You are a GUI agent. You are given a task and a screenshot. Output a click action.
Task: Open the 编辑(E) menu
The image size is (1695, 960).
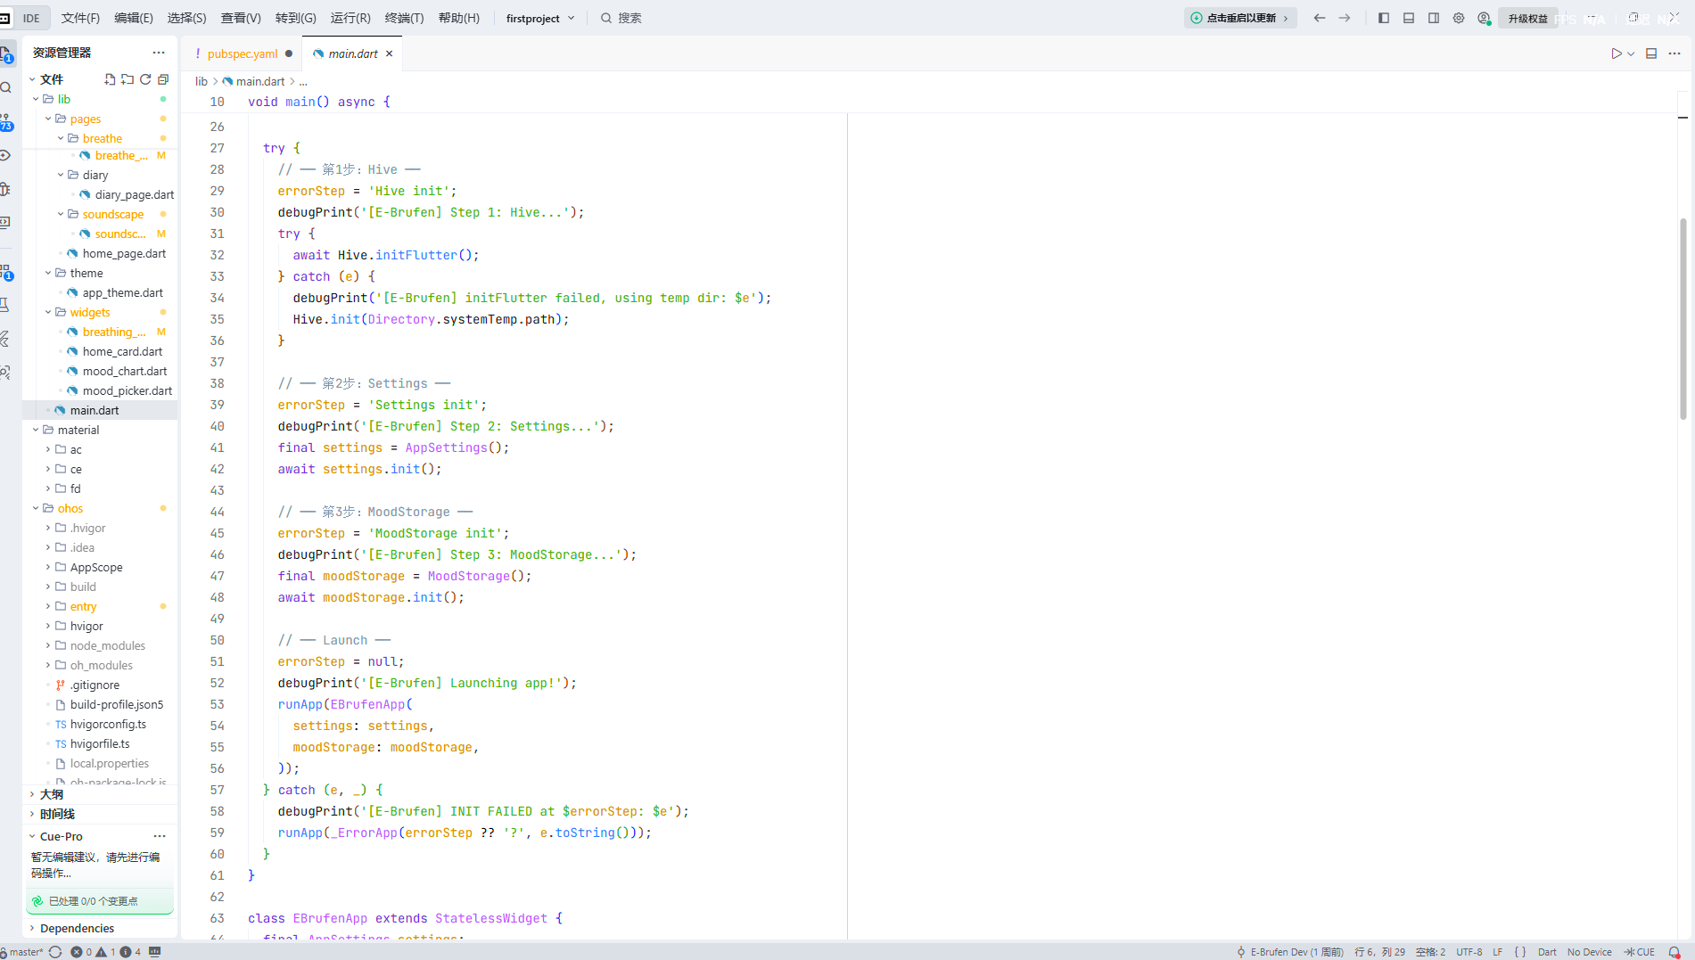click(134, 18)
